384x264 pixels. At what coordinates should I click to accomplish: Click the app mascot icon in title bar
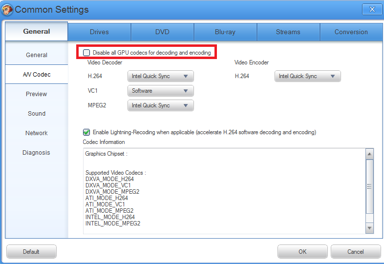click(x=7, y=10)
